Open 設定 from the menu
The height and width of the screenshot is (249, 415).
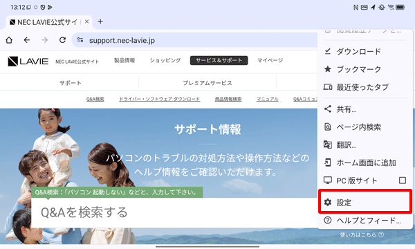[365, 203]
